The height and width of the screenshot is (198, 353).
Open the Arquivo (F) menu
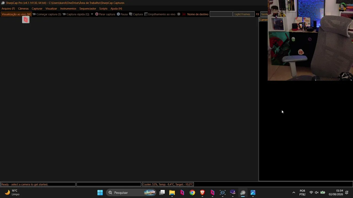(8, 9)
